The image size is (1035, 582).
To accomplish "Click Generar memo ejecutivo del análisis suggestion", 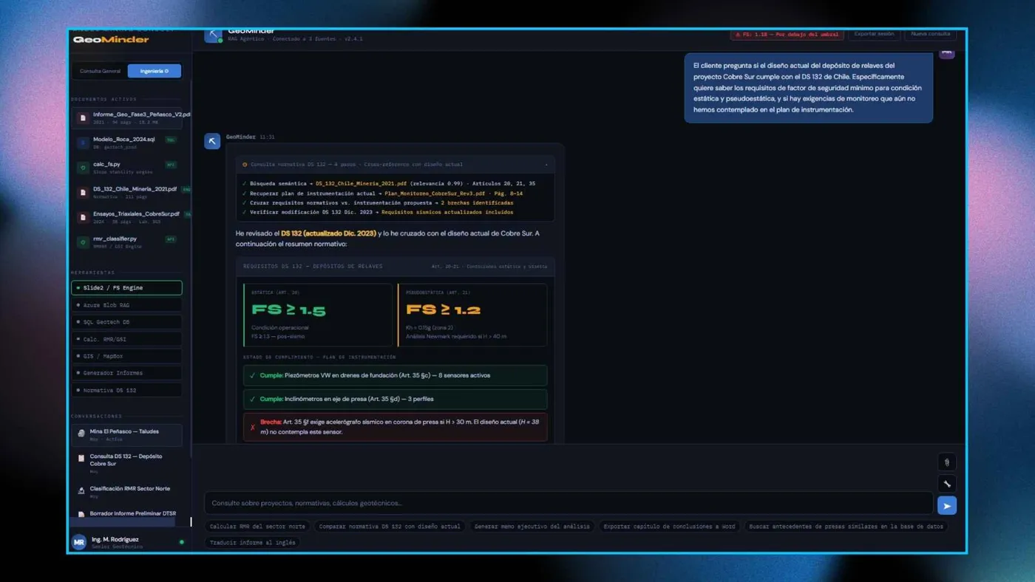I will [x=532, y=527].
